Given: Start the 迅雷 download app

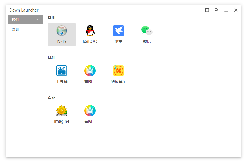Looking at the screenshot, I should (118, 31).
